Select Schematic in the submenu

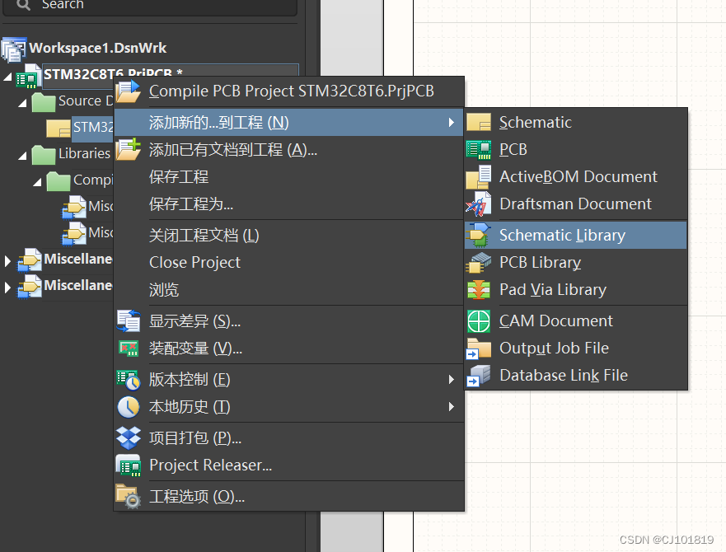(x=575, y=122)
